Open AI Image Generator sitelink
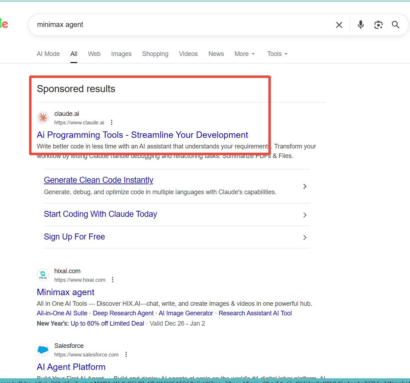Viewport: 410px width, 383px height. coord(186,314)
